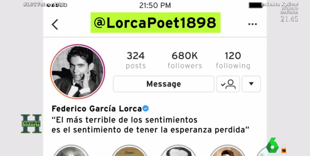
Task: Click the blue verified badge
Action: (146, 108)
